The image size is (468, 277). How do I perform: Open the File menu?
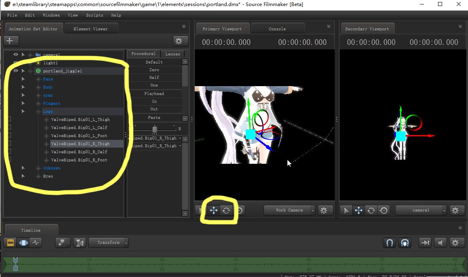tap(12, 15)
